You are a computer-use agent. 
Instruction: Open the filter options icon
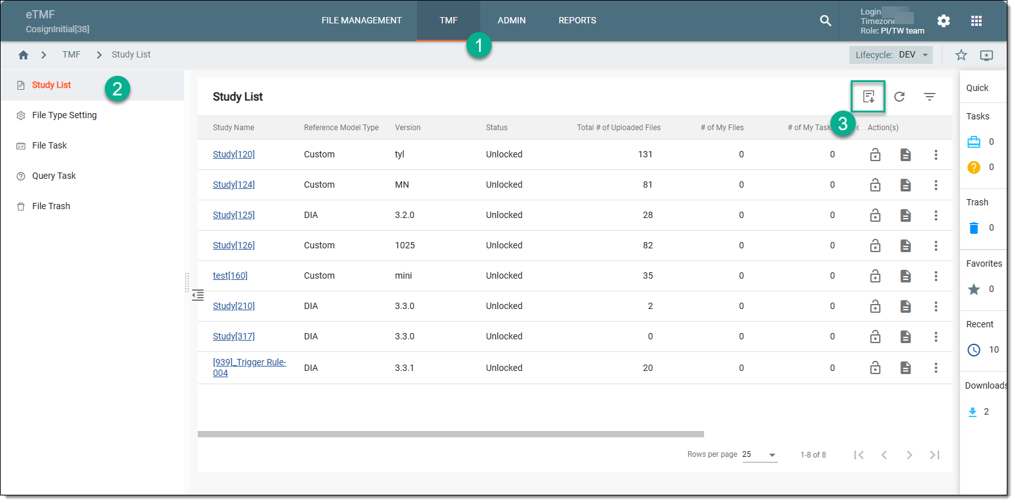pyautogui.click(x=930, y=97)
